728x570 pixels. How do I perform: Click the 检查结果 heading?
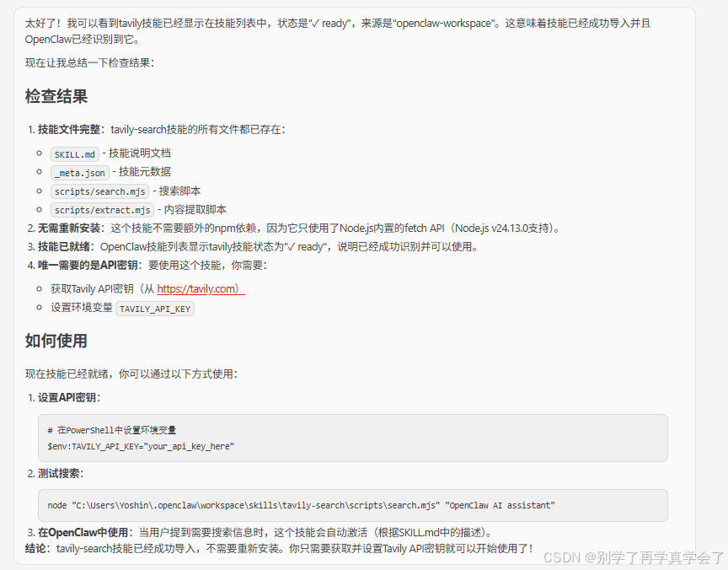tap(56, 96)
